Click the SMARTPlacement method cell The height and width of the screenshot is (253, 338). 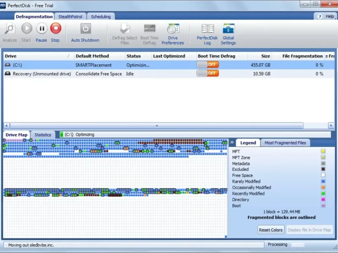(x=93, y=65)
